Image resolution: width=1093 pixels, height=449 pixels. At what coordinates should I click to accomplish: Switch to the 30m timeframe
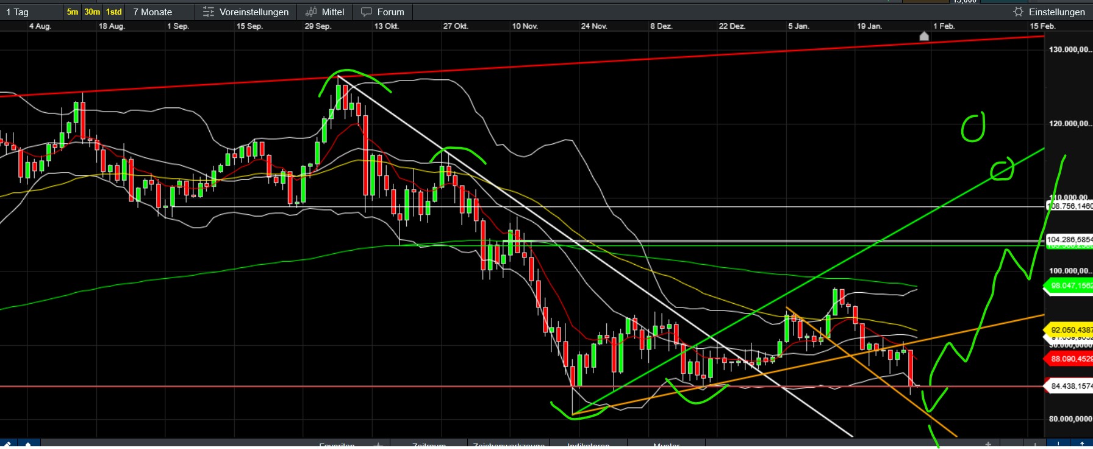92,12
